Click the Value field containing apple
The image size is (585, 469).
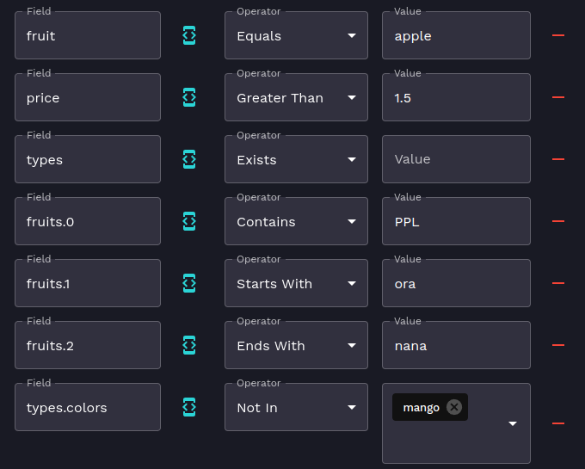[x=456, y=36]
